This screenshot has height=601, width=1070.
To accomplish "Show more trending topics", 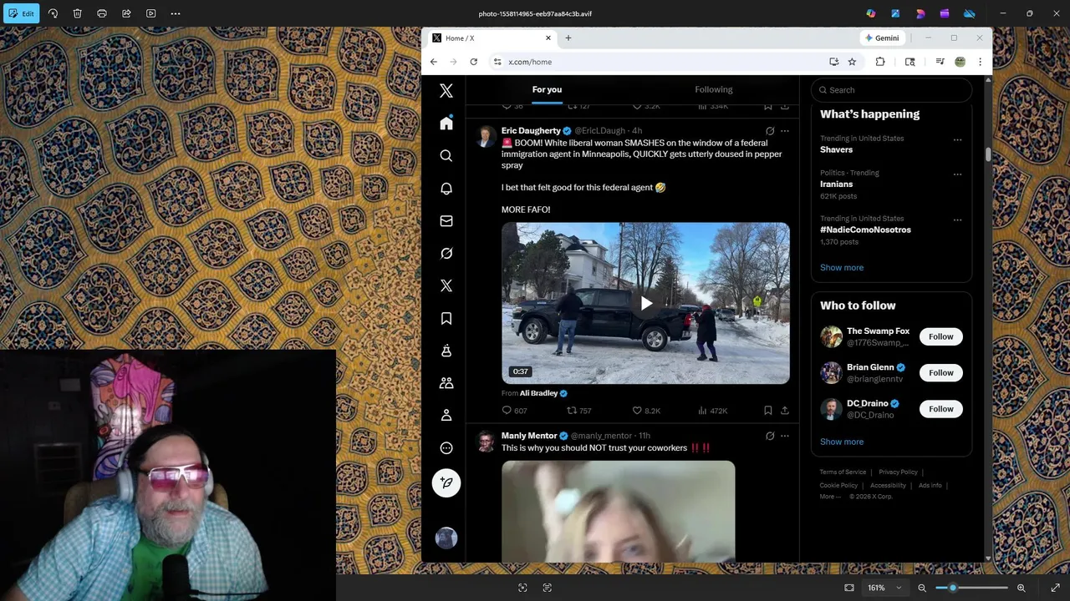I will click(842, 268).
